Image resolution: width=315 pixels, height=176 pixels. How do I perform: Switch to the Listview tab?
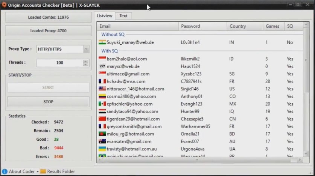coord(105,16)
